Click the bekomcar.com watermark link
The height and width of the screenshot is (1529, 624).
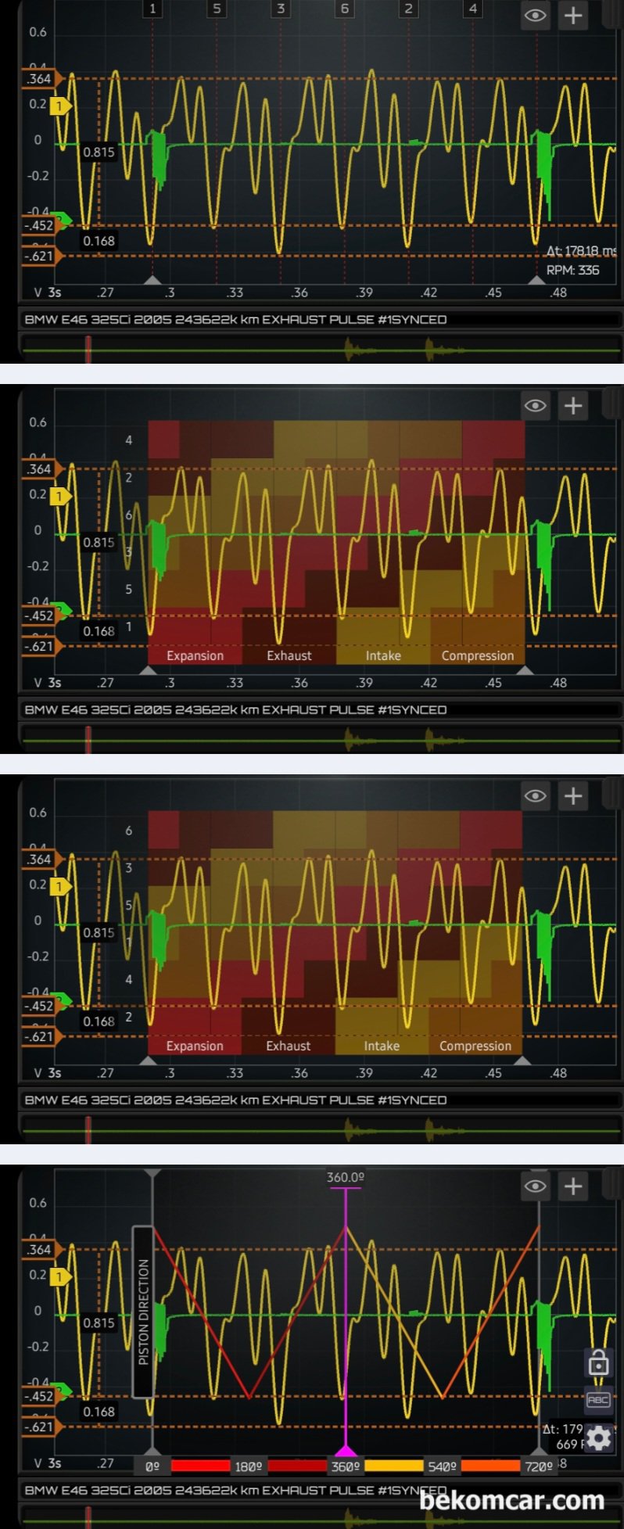pos(511,1500)
